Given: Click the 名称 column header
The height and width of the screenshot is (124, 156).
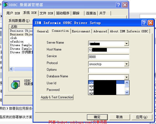Looking at the screenshot, I should pos(21,27).
